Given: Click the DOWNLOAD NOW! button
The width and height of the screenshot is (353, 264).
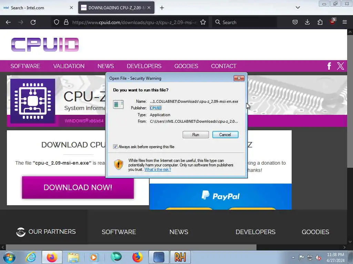Looking at the screenshot, I should pos(78,187).
